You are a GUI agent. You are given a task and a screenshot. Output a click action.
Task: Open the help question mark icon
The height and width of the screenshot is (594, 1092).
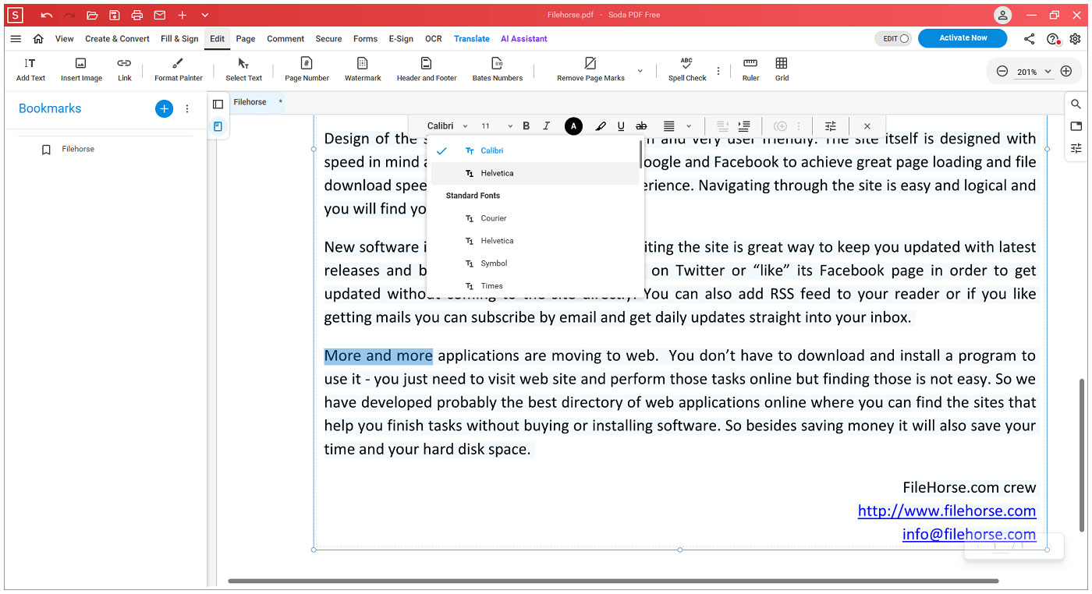(1053, 38)
